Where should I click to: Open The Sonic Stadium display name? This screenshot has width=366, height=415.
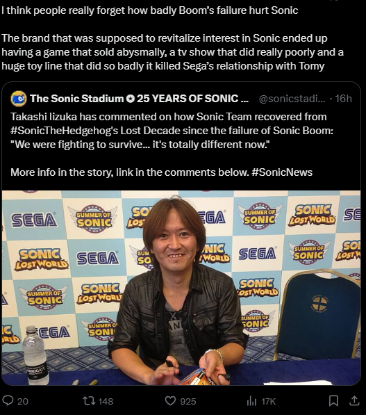[x=77, y=99]
